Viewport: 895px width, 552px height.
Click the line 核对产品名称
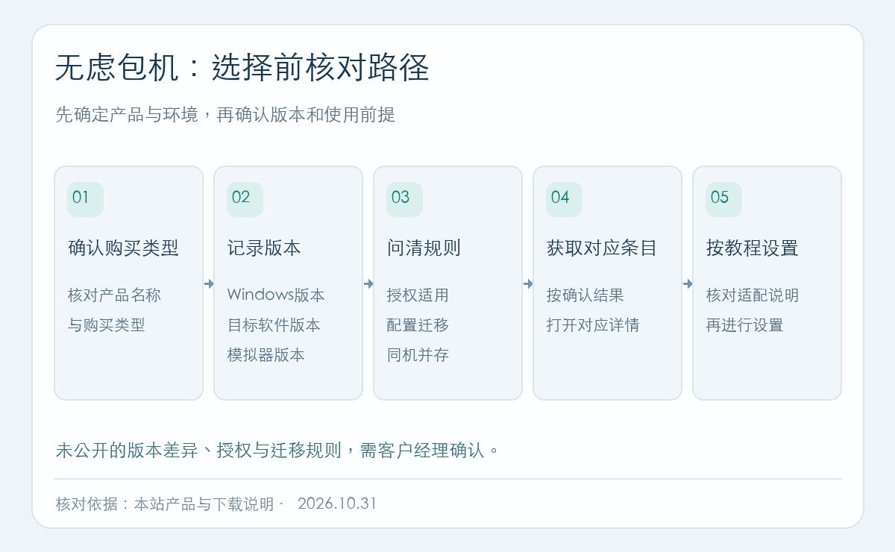114,295
